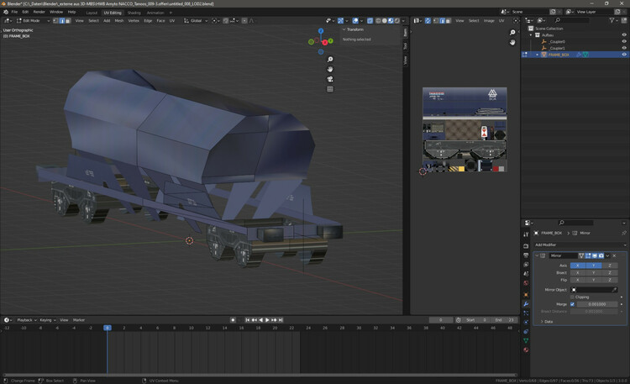Click the pan hand icon in 3D viewport

[x=330, y=69]
